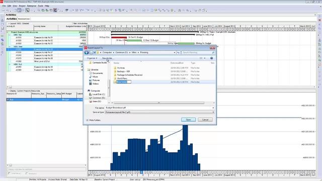
Task: Click the new folder rename text box
Action: pos(124,82)
